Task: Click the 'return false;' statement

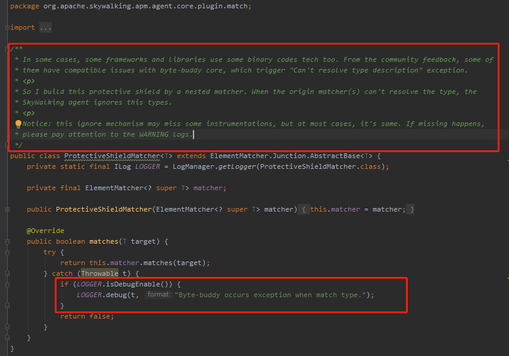Action: 87,316
